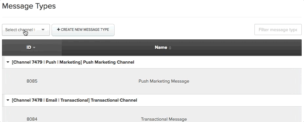The image size is (304, 122).
Task: Click the plus icon on Create button
Action: 58,30
